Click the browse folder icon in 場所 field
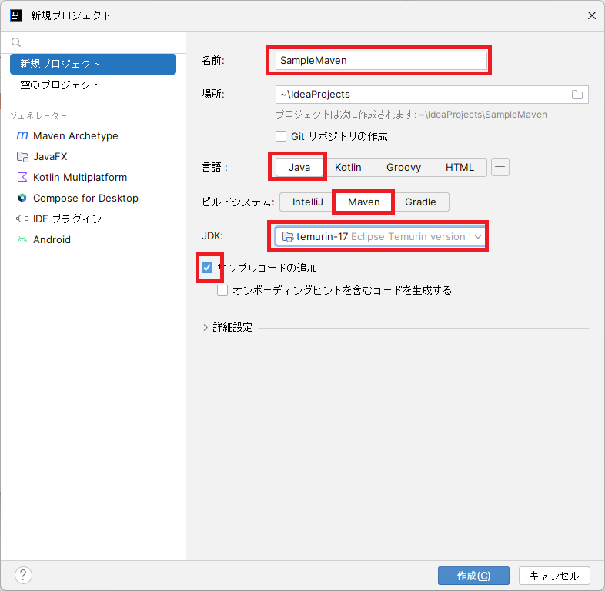Viewport: 605px width, 591px height. point(577,95)
